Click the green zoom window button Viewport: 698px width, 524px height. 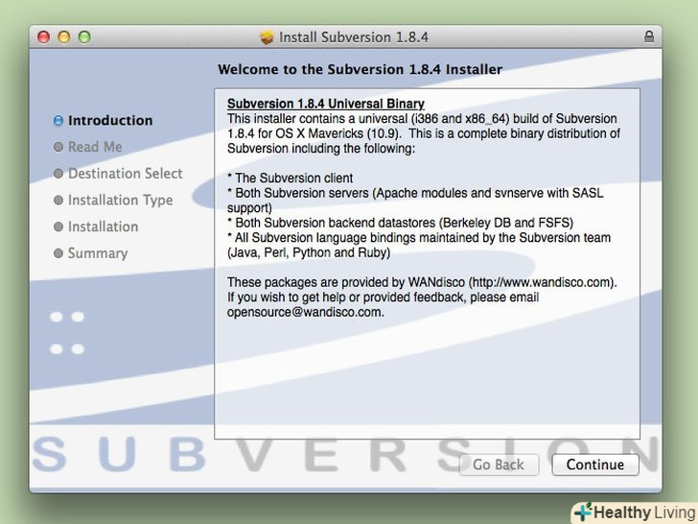[x=84, y=37]
